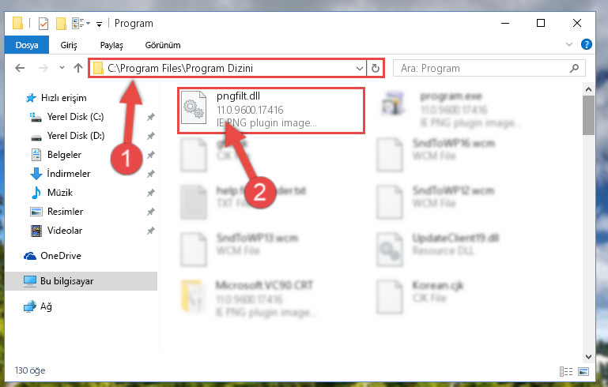The width and height of the screenshot is (608, 387).
Task: Click the back navigation arrow
Action: coord(20,68)
